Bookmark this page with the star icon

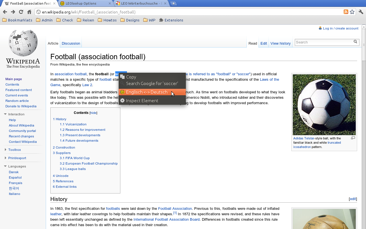point(352,12)
